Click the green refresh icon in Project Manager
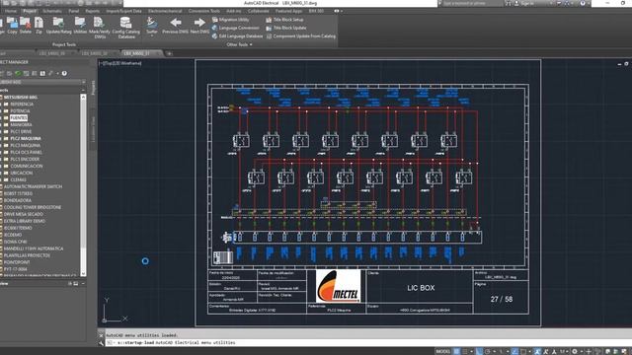The image size is (632, 355). click(x=18, y=73)
